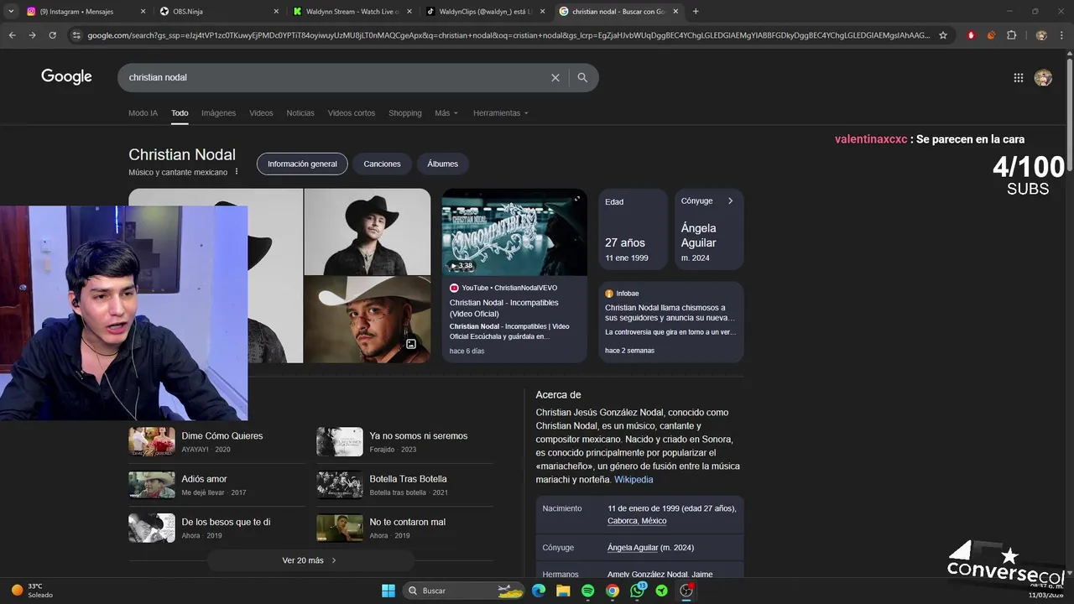Click the magnifier search icon in Google search box
Screen dimensions: 1074x604
pyautogui.click(x=582, y=77)
